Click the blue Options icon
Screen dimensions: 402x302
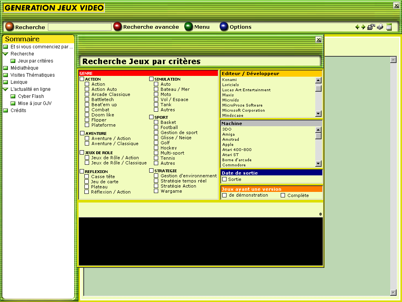pyautogui.click(x=224, y=27)
